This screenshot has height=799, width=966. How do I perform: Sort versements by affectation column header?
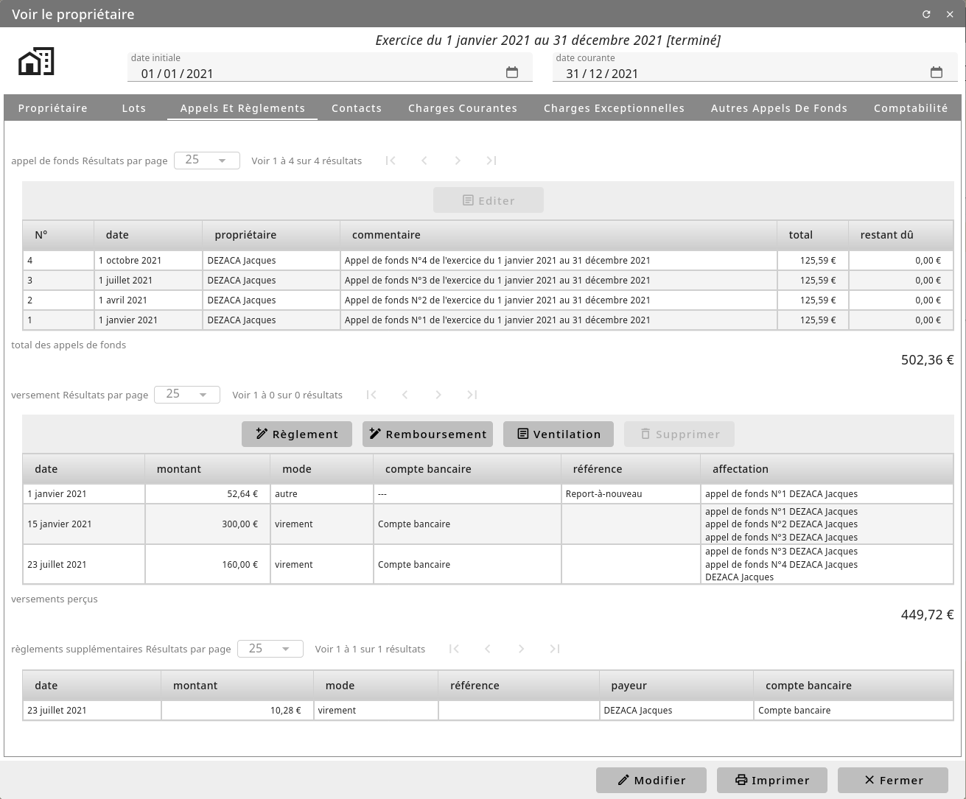827,469
